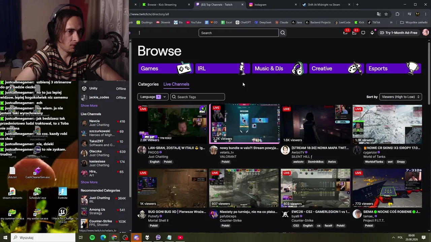This screenshot has height=242, width=431.
Task: Open Navcia channel in the sidebar
Action: click(x=103, y=123)
